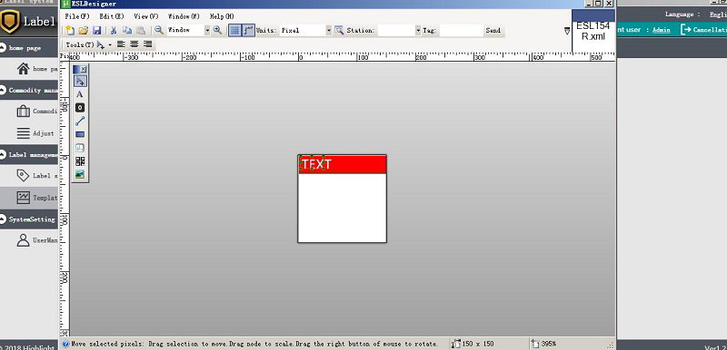Close the floating toolbox
Viewport: 727px width, 350px height.
(84, 69)
